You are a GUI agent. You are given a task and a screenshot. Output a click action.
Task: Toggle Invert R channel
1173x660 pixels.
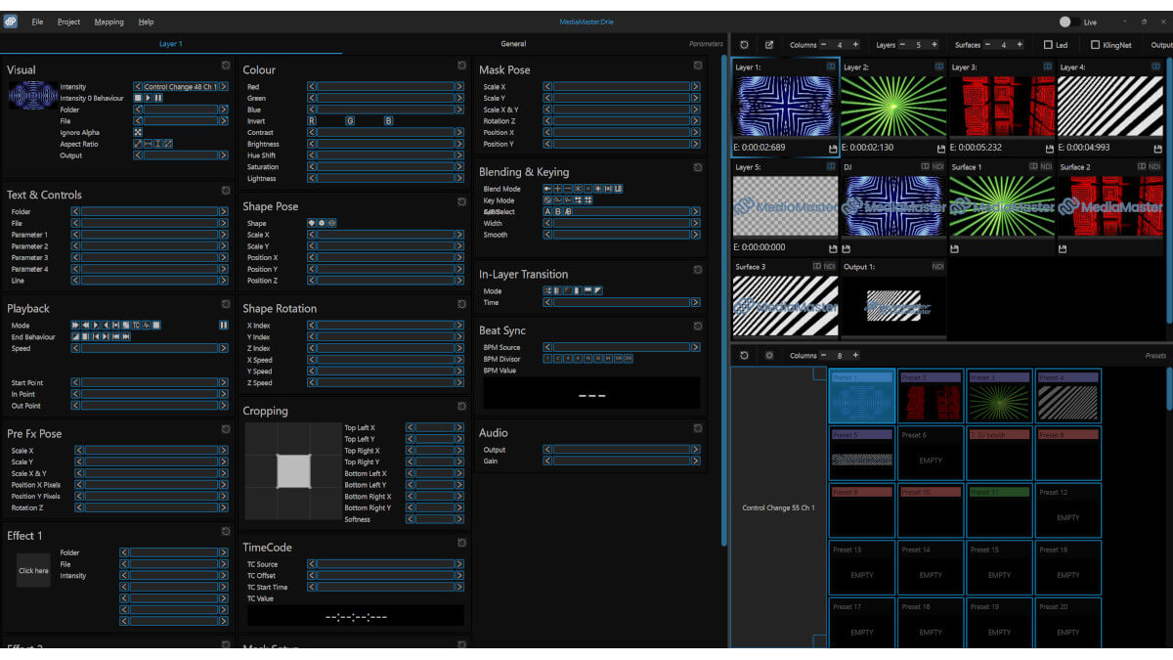pyautogui.click(x=312, y=120)
